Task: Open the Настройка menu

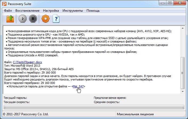Action: pyautogui.click(x=51, y=11)
